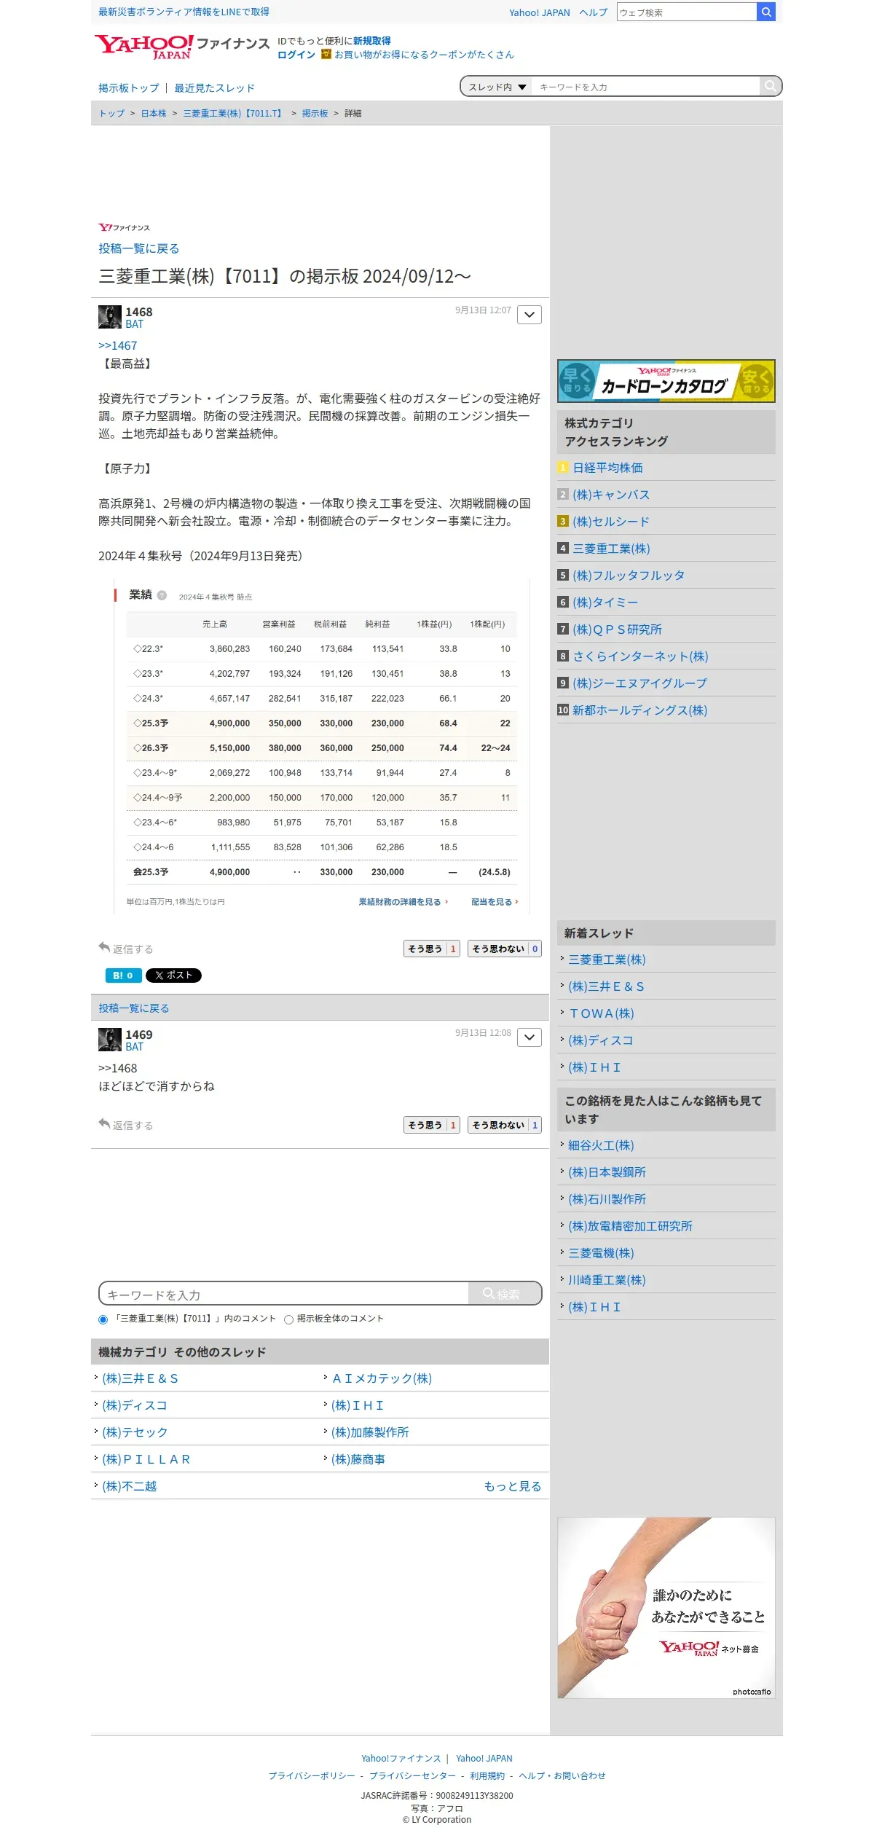874x1841 pixels.
Task: Click the 最新災害ボランティア情報 LINE link
Action: coord(184,12)
